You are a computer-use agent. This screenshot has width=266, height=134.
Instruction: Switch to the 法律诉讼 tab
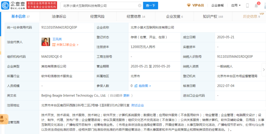point(59,16)
